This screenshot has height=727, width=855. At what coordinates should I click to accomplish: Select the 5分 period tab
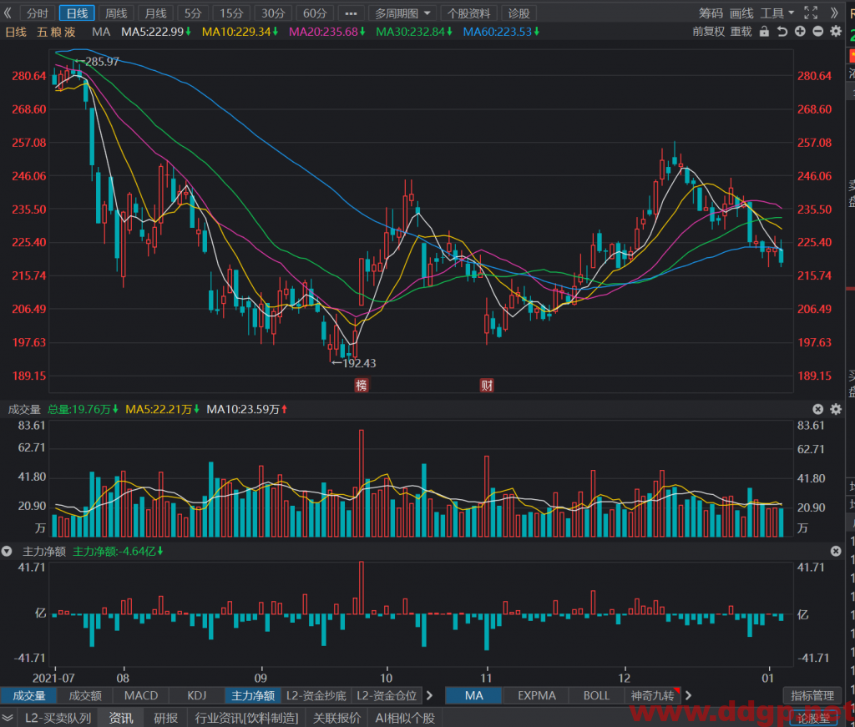(x=193, y=13)
